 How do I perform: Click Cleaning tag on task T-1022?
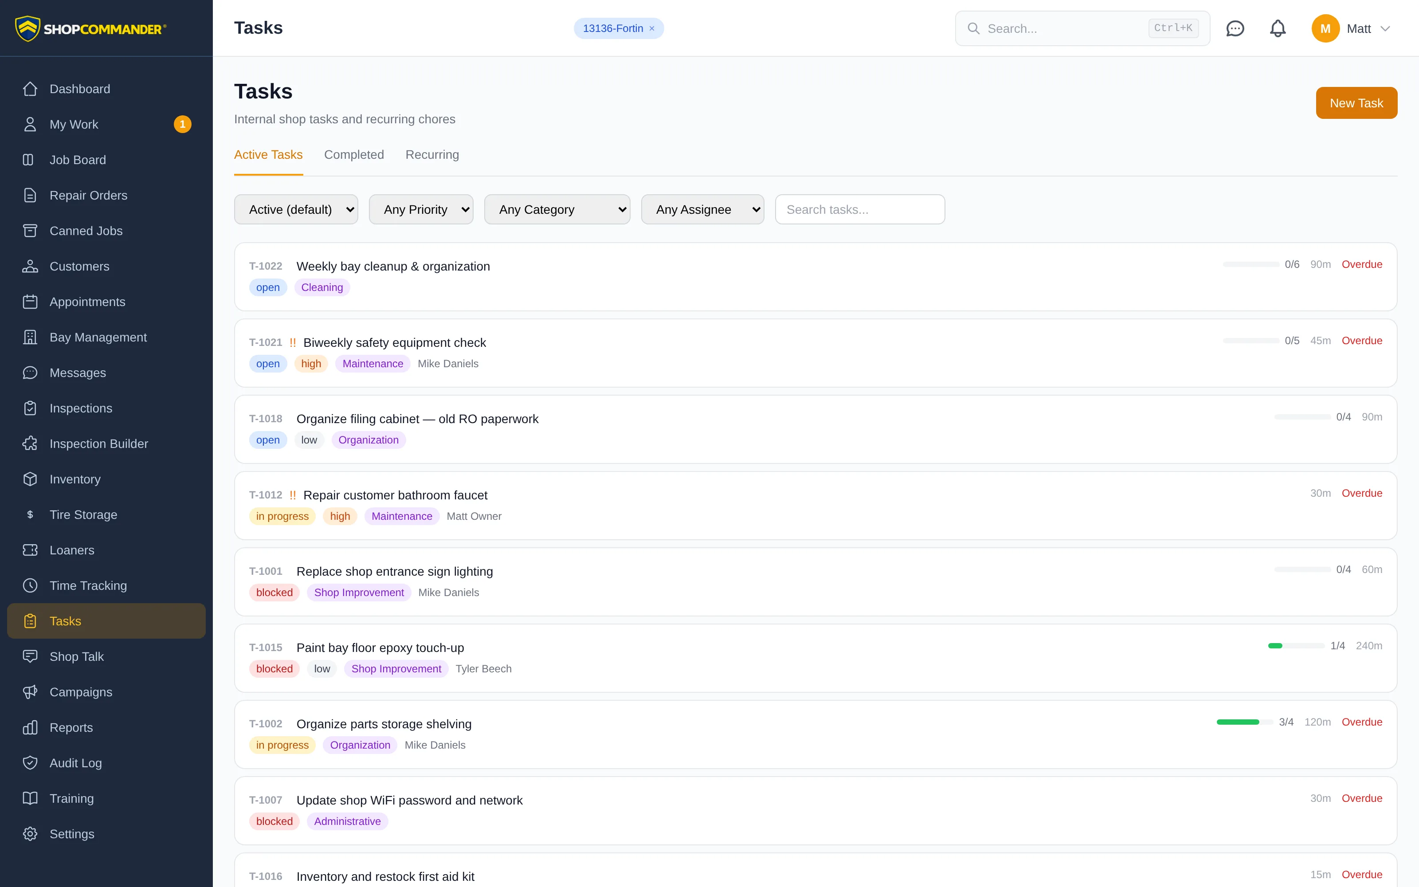322,287
